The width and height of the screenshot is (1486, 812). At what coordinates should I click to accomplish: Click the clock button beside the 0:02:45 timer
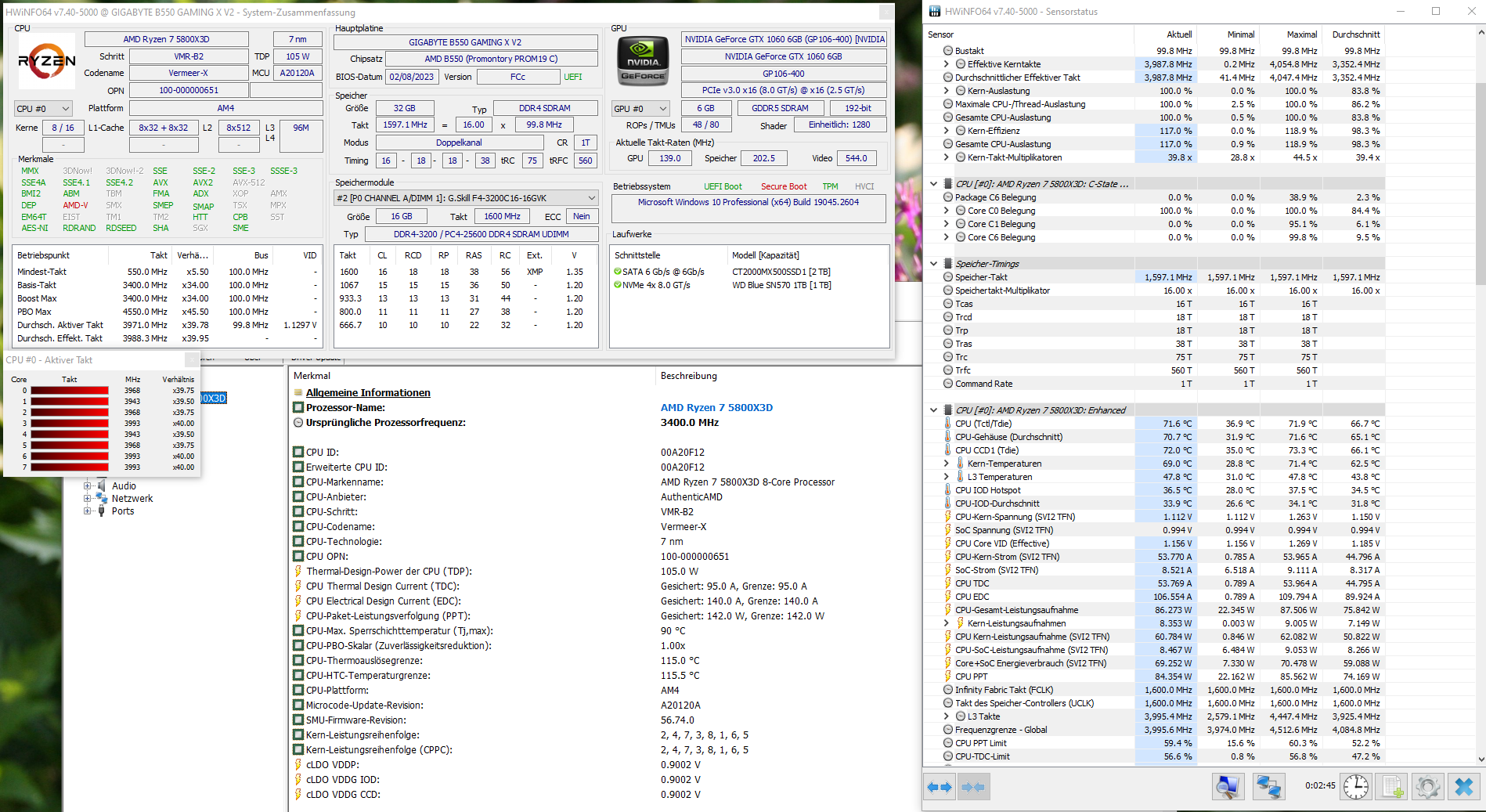pyautogui.click(x=1356, y=786)
